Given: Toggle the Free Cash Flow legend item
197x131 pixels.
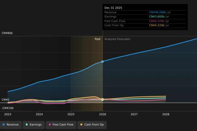Looking at the screenshot, I should click(x=60, y=124).
